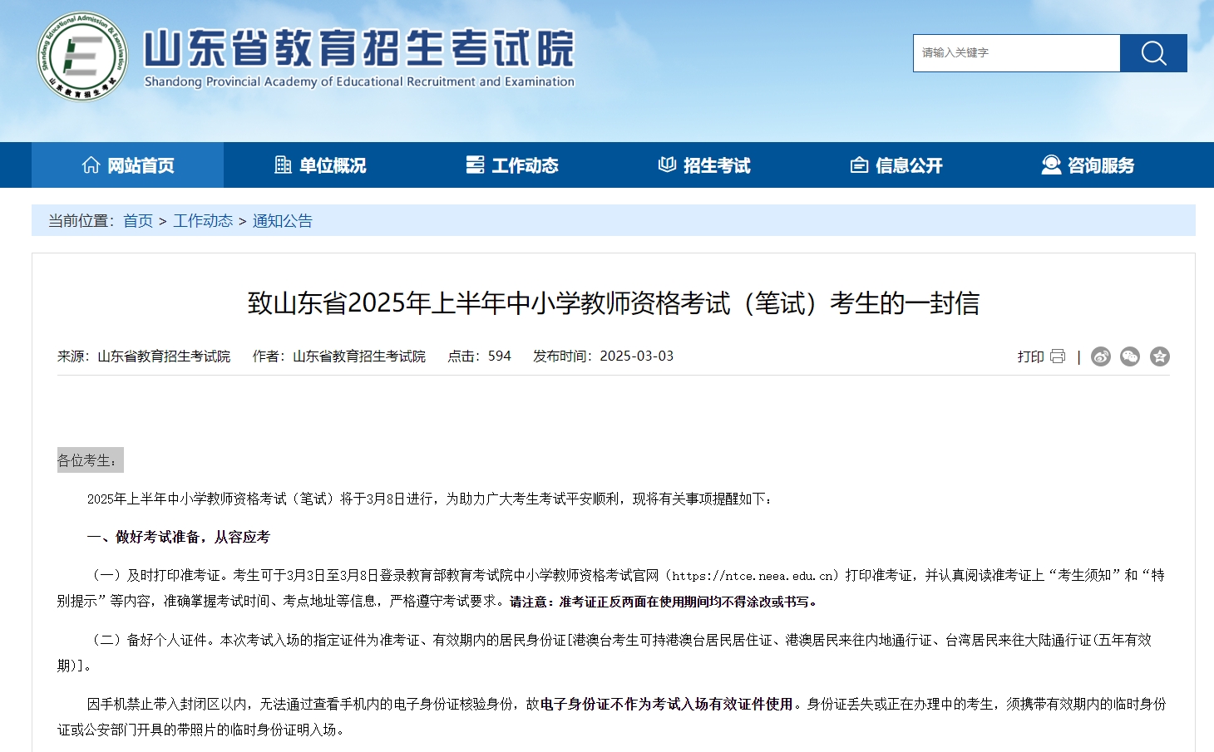The height and width of the screenshot is (752, 1214).
Task: Click the keyword search input field
Action: [x=1016, y=53]
